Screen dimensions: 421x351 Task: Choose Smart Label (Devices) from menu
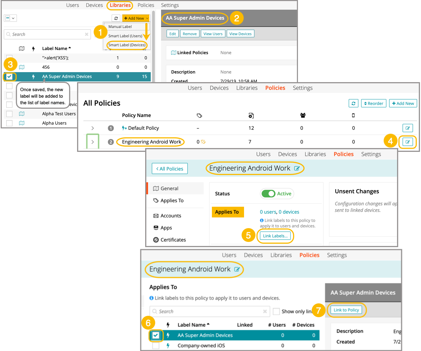[x=127, y=45]
